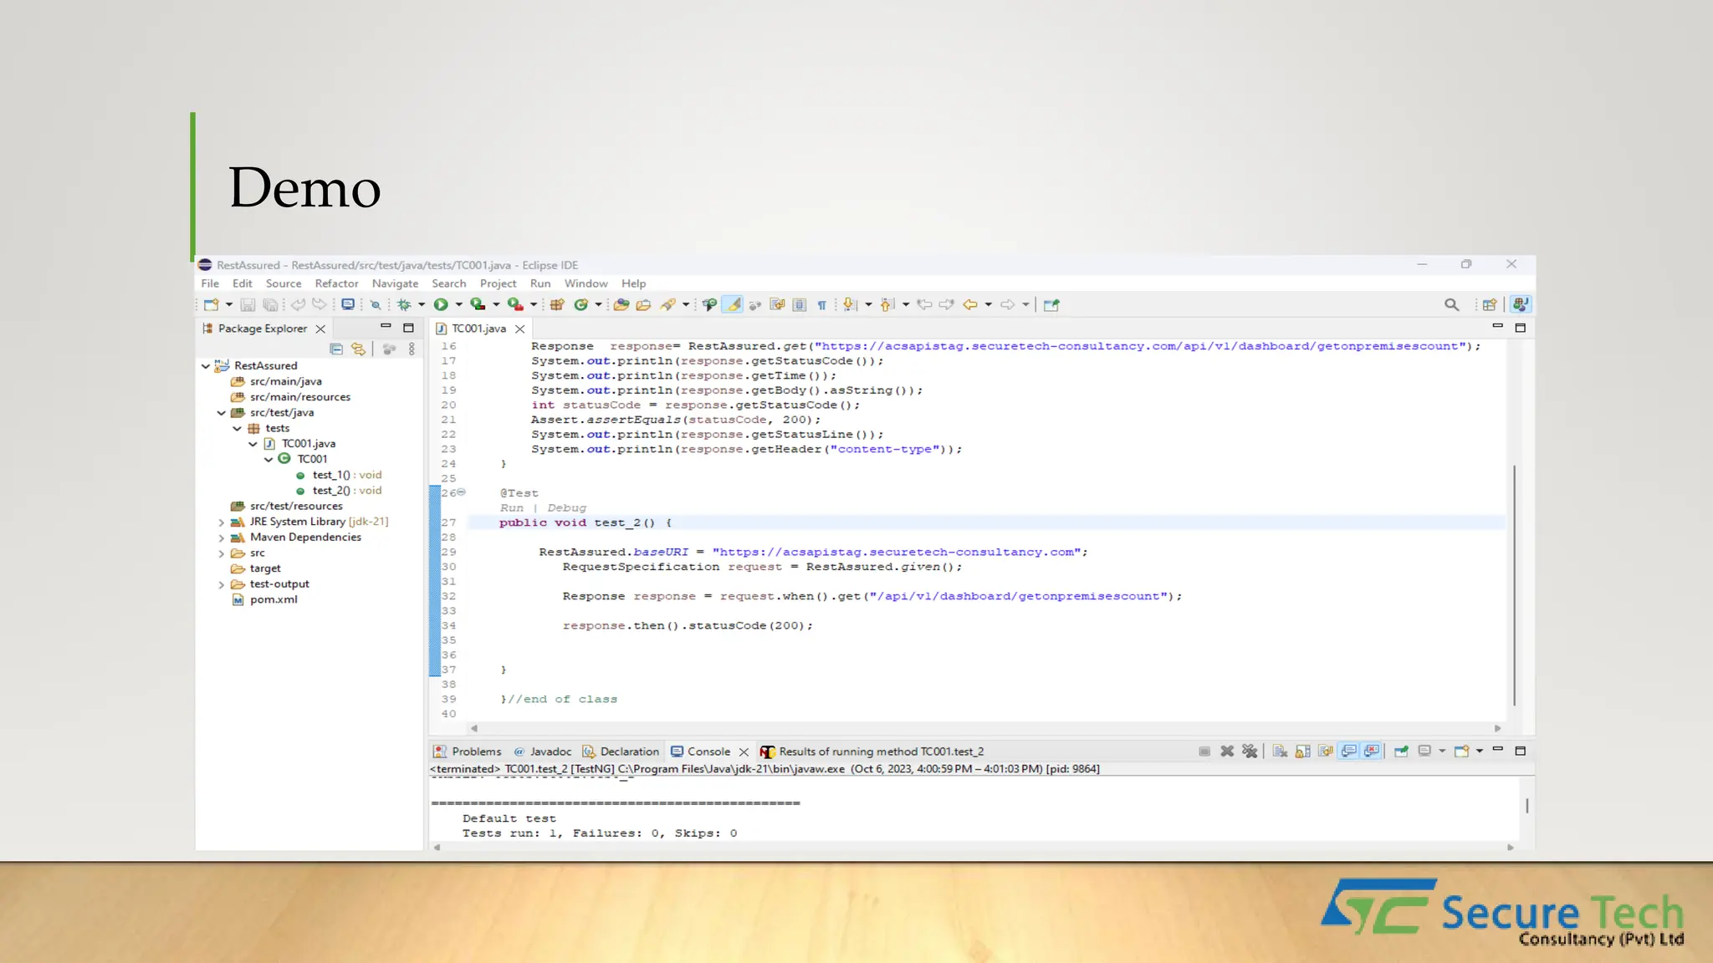
Task: Toggle Scroll Lock in the Console
Action: 1302,751
